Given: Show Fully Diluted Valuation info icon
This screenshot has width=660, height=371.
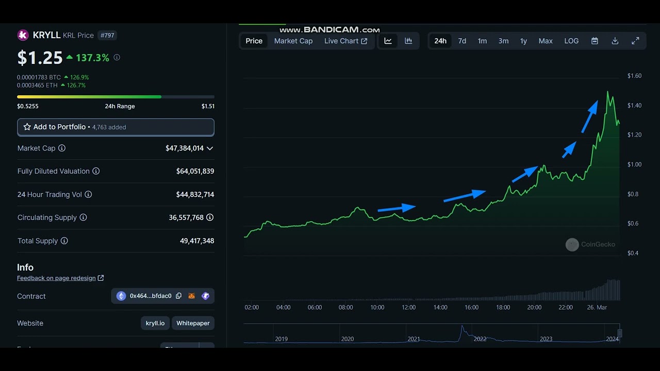Looking at the screenshot, I should 96,171.
